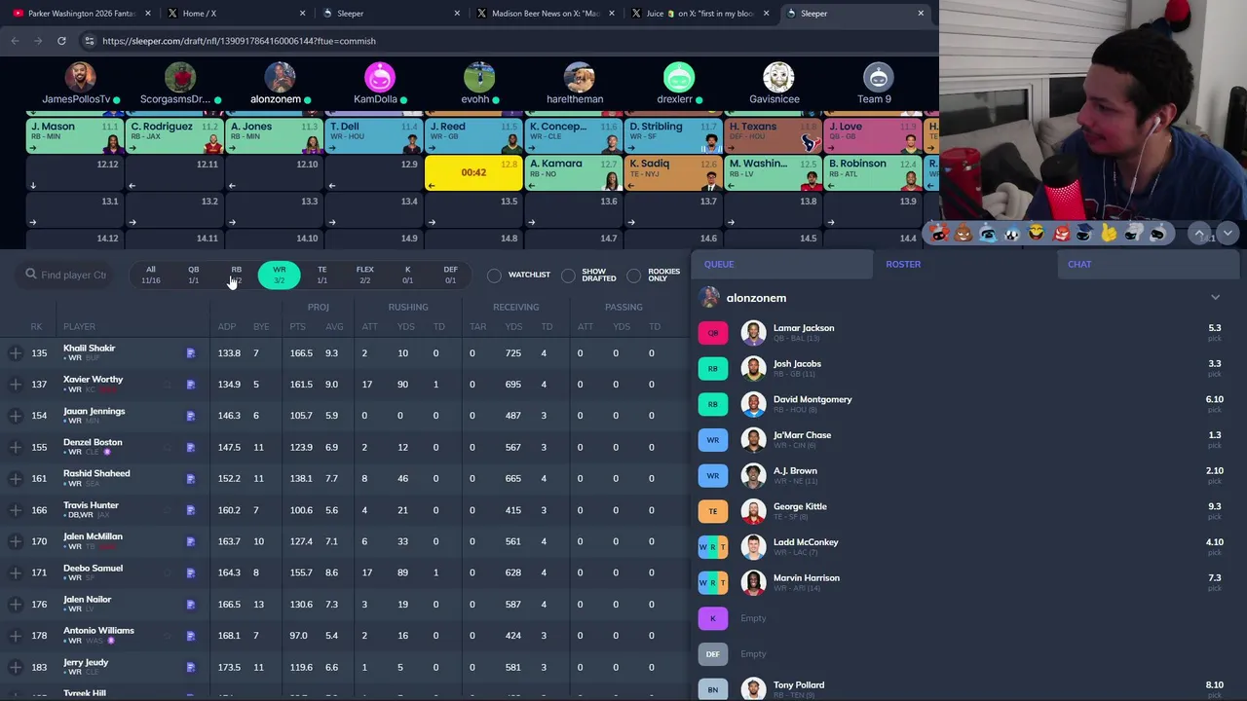The image size is (1247, 701).
Task: Toggle the Watchlist filter
Action: pos(494,276)
